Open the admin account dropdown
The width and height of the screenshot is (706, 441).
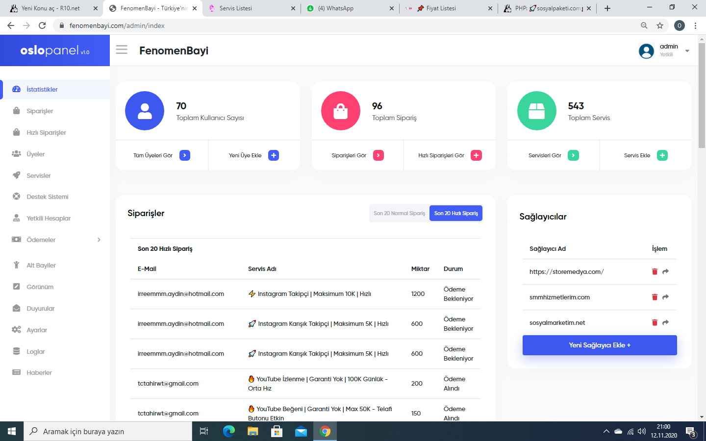pos(687,50)
